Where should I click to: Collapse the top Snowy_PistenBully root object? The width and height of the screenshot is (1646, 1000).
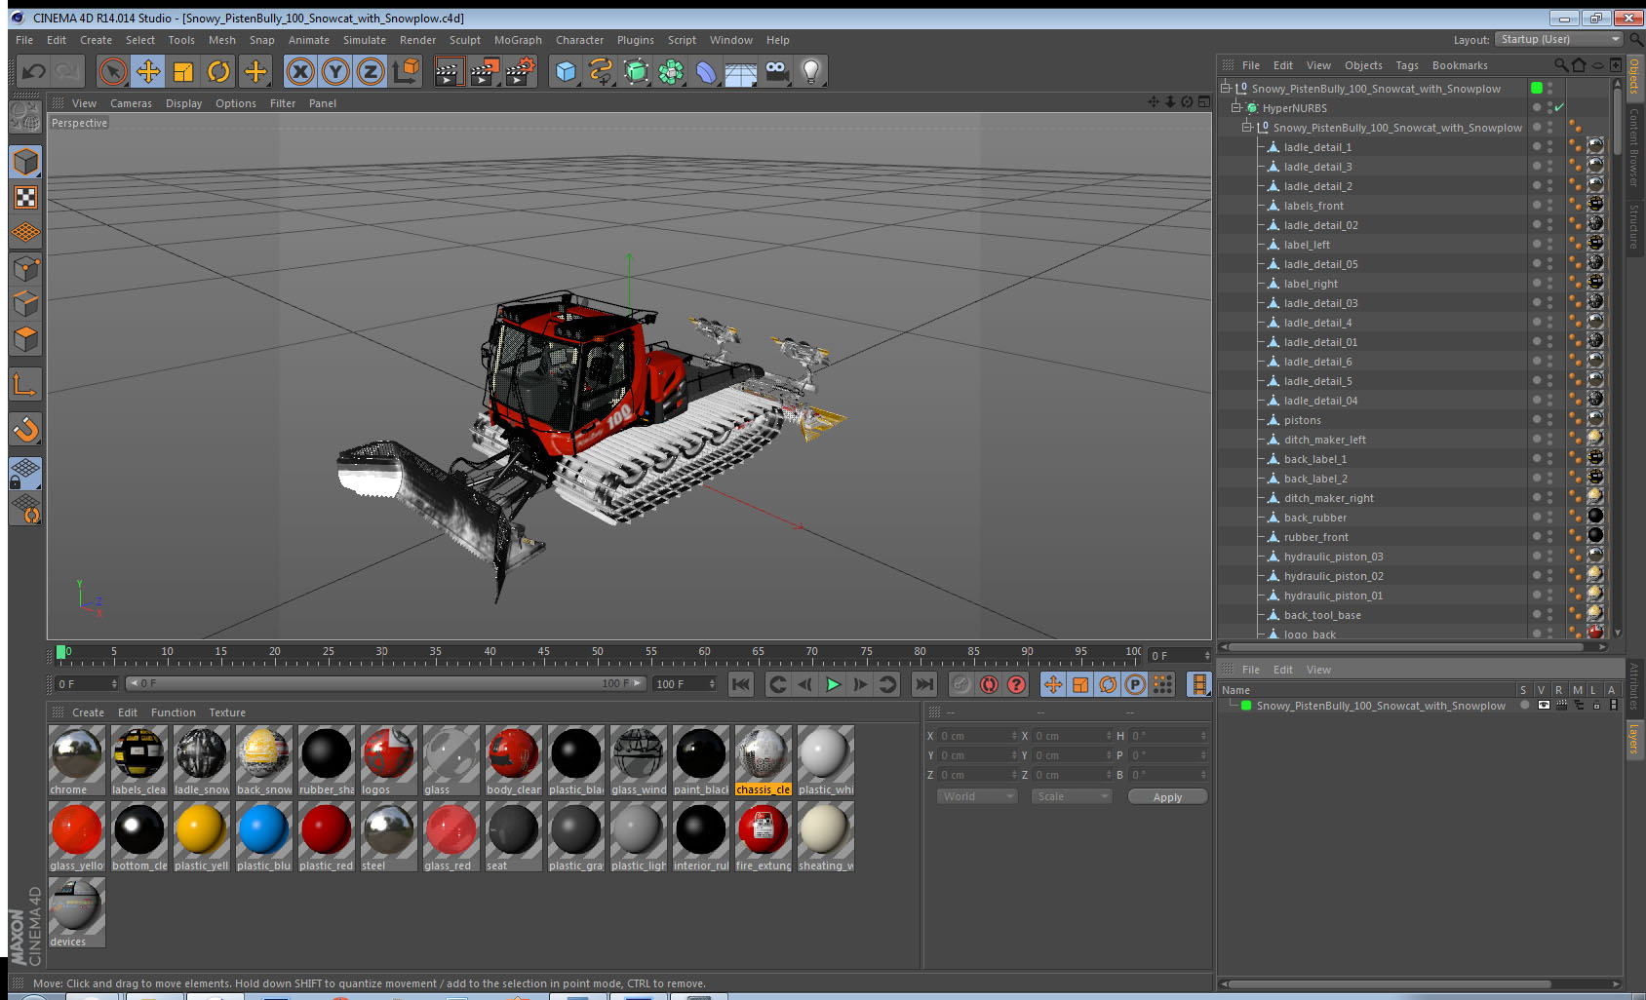click(x=1226, y=88)
